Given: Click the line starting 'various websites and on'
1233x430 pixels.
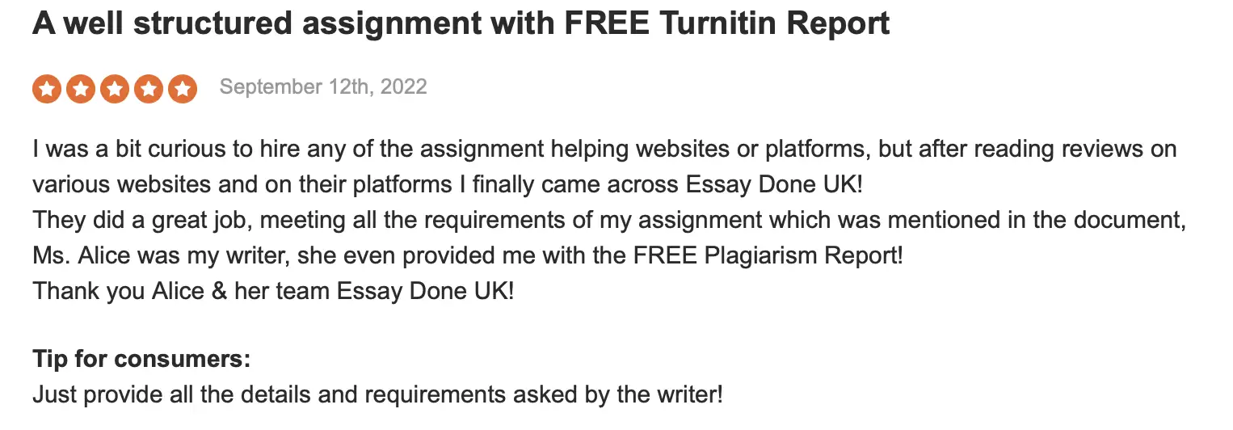Looking at the screenshot, I should pos(448,185).
